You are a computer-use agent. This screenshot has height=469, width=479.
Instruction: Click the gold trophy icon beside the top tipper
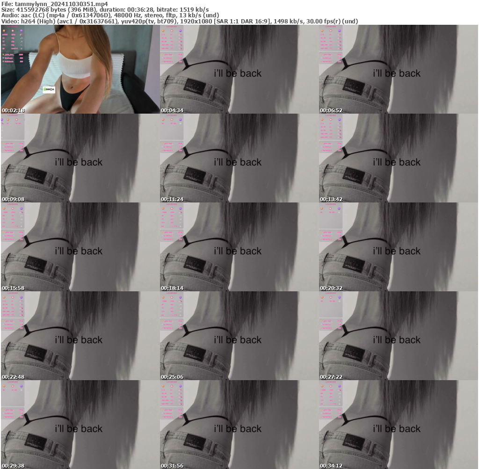(4, 54)
